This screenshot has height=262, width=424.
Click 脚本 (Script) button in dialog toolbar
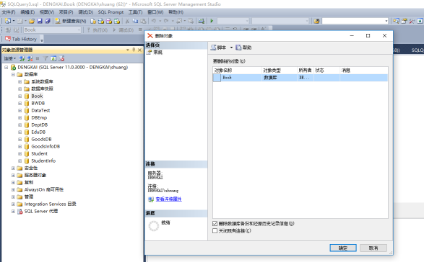pos(218,48)
